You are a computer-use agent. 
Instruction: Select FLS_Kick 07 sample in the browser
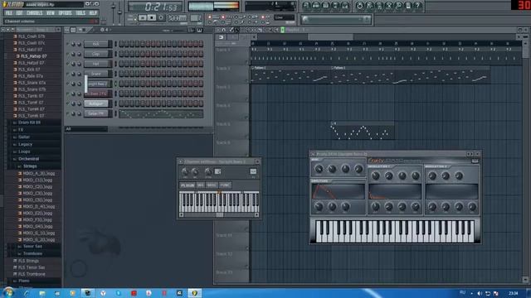coord(29,70)
